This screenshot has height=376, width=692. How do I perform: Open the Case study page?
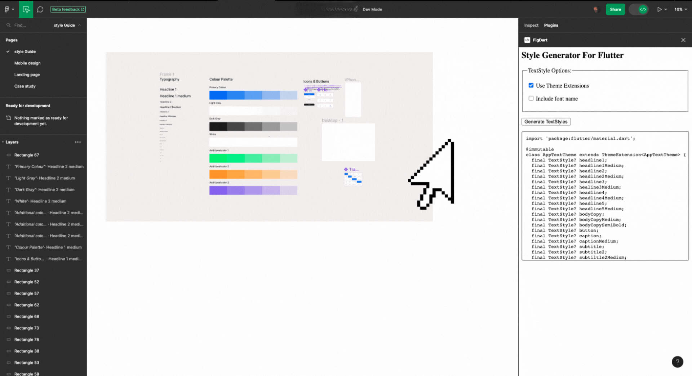coord(25,86)
